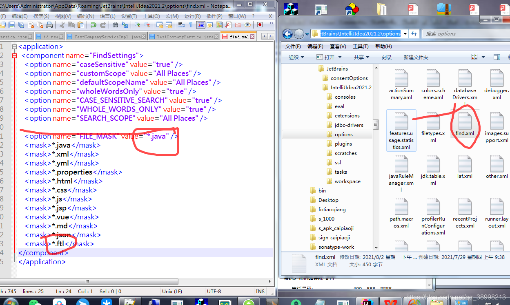Open the change view dropdown arrow

click(483, 57)
